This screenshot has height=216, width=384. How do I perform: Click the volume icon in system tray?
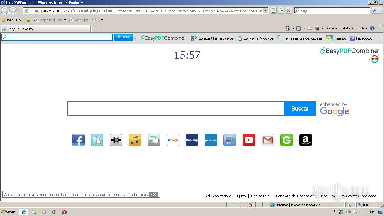(x=348, y=212)
